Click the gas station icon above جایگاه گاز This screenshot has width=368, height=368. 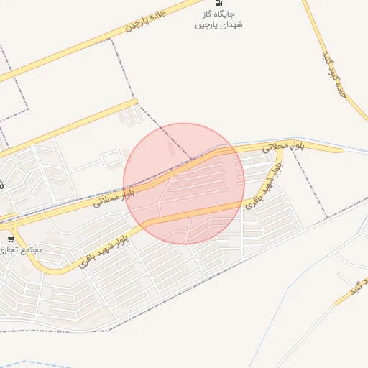click(218, 3)
